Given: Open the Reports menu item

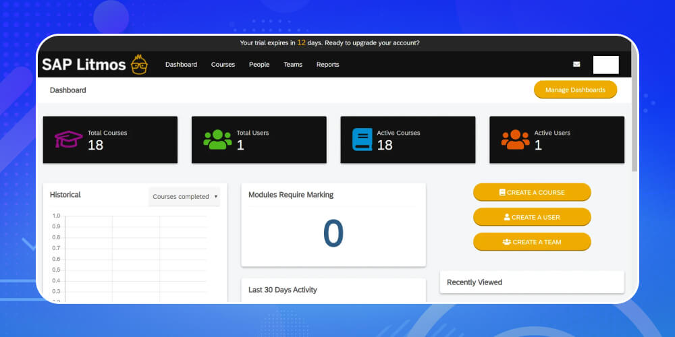Looking at the screenshot, I should [x=327, y=65].
